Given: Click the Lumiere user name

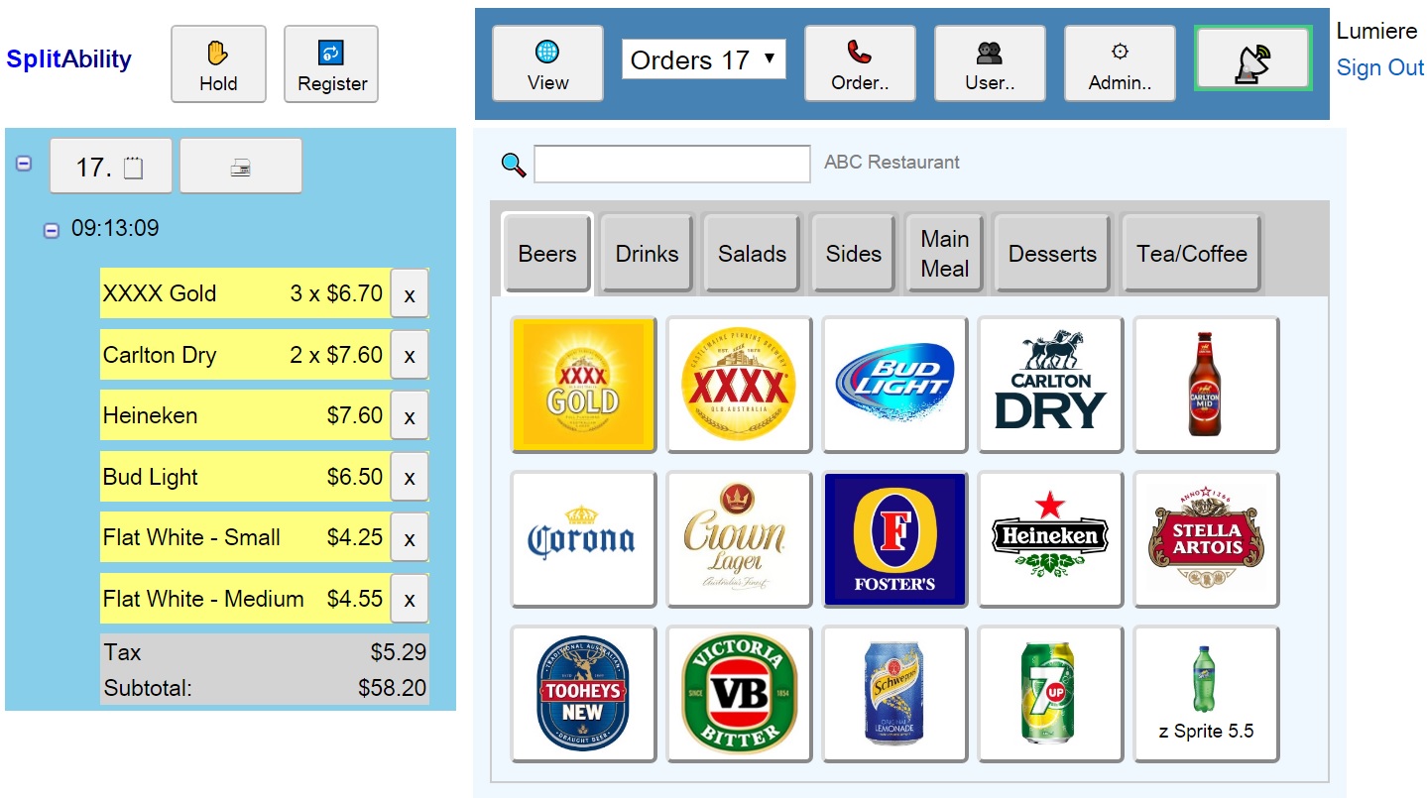Looking at the screenshot, I should 1376,31.
